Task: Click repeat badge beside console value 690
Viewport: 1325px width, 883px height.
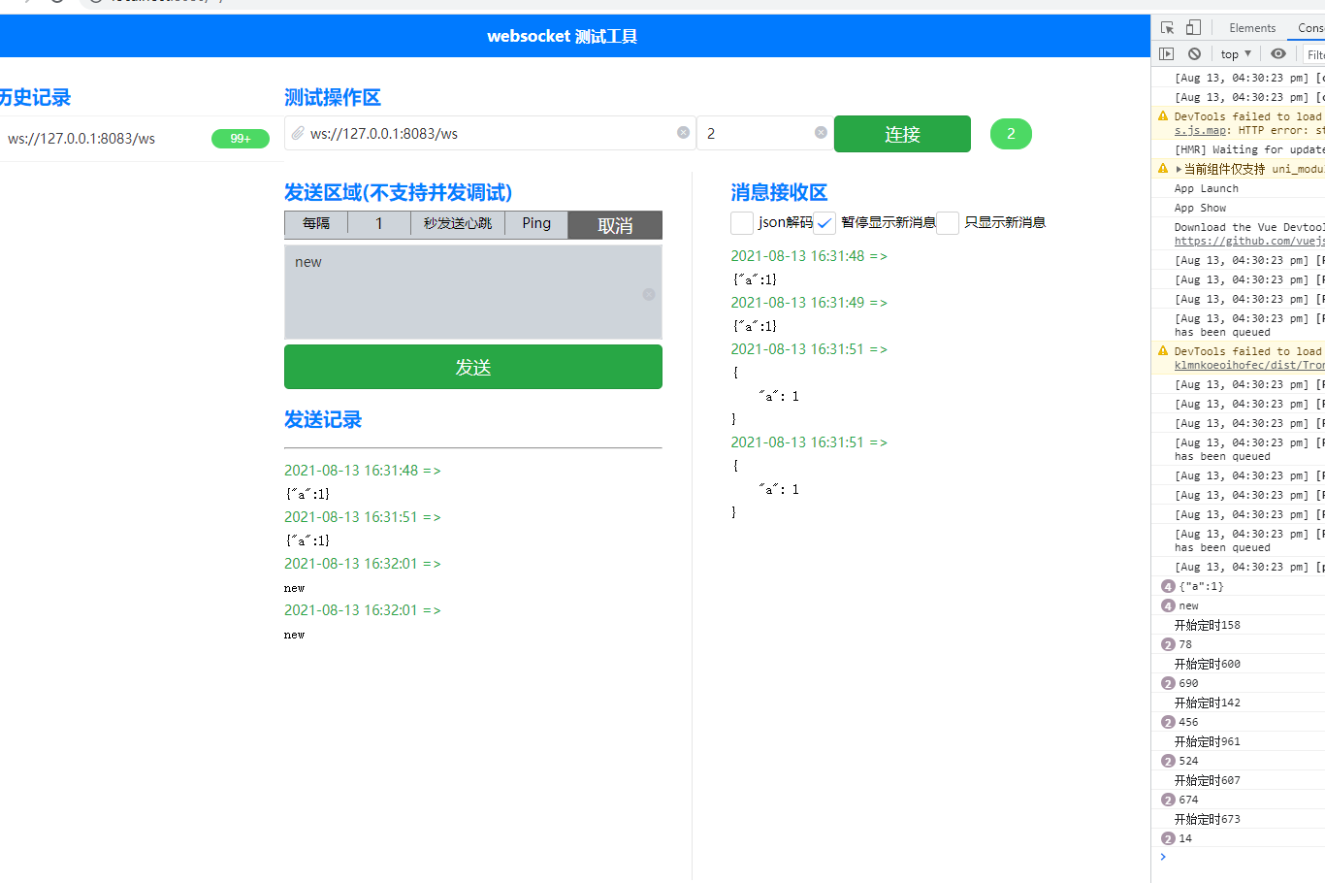Action: click(1168, 683)
